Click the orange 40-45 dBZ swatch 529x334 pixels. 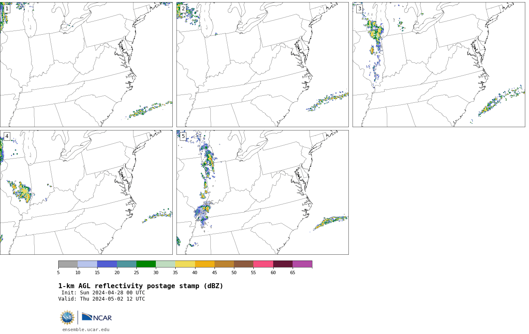click(x=205, y=264)
